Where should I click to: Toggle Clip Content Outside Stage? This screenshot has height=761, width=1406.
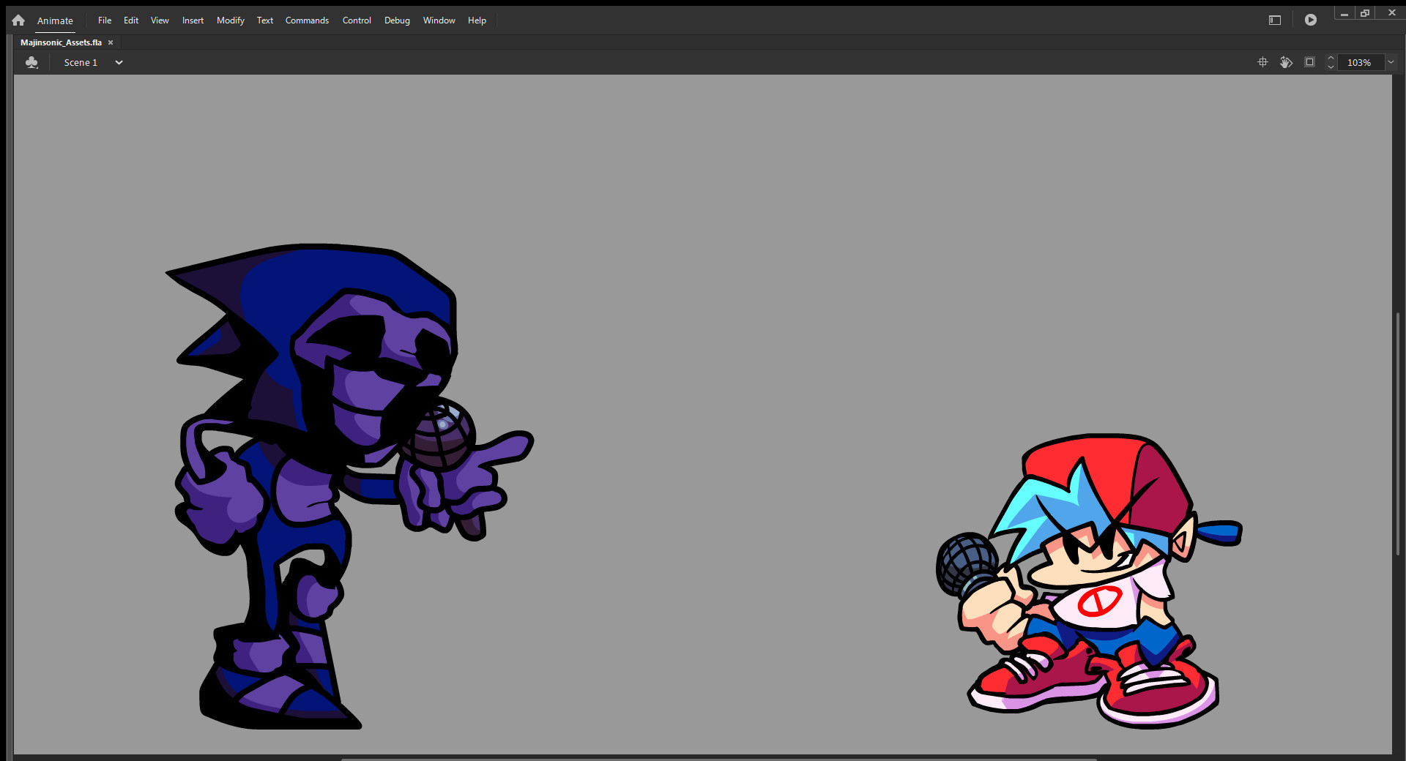pyautogui.click(x=1309, y=62)
